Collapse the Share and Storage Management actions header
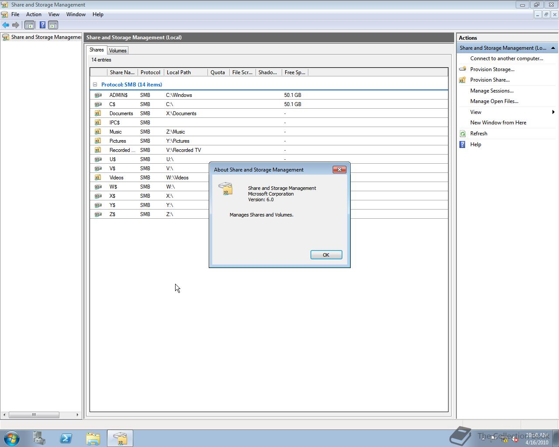559x447 pixels. coord(553,48)
